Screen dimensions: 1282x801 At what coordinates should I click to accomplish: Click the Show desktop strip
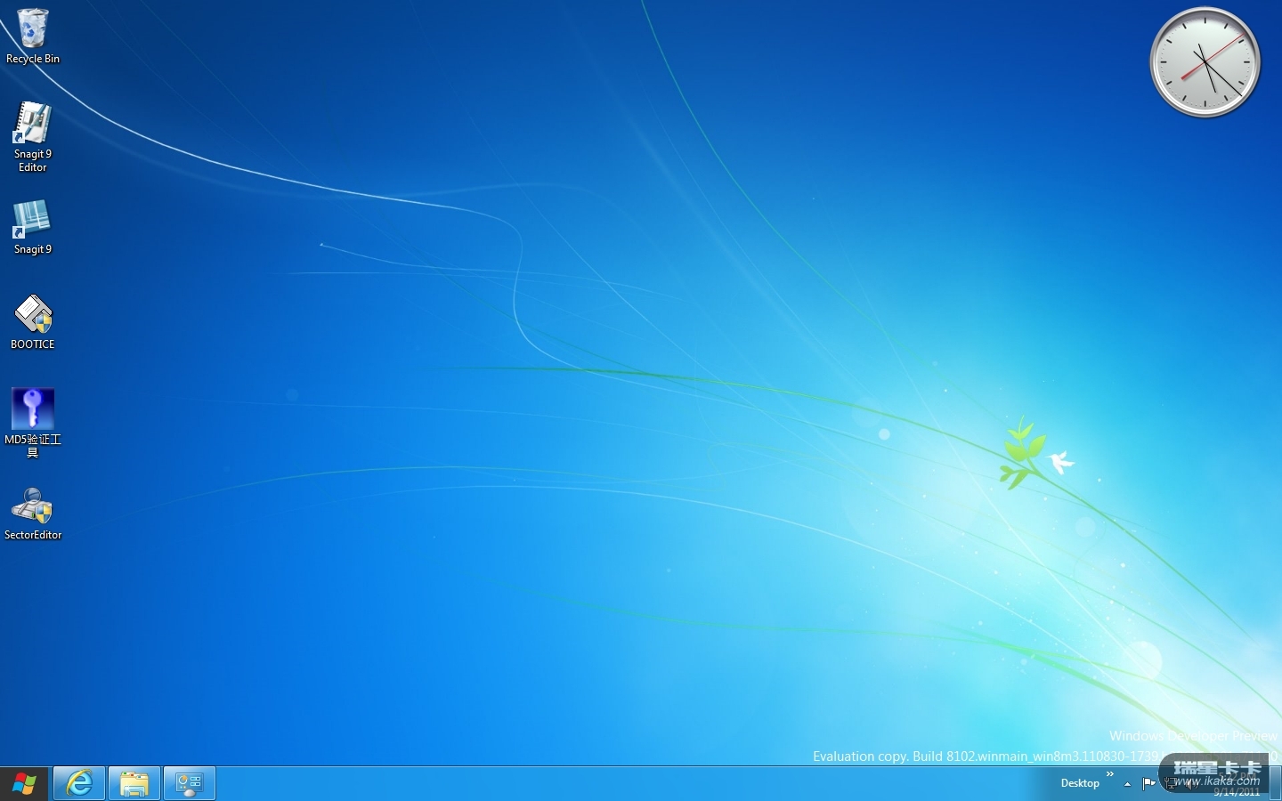[1276, 783]
